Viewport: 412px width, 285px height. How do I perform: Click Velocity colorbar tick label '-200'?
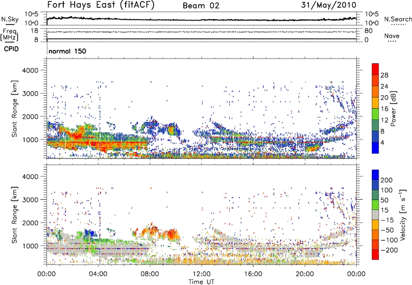[x=389, y=250]
